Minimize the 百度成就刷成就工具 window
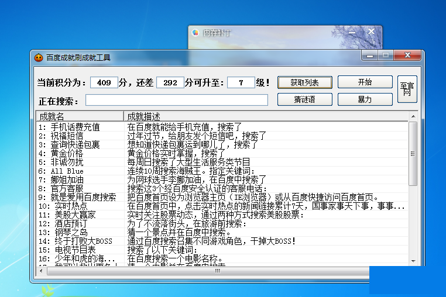The width and height of the screenshot is (446, 297). click(x=369, y=56)
